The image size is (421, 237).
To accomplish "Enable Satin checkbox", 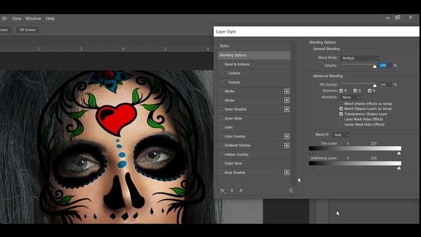I will tap(221, 127).
